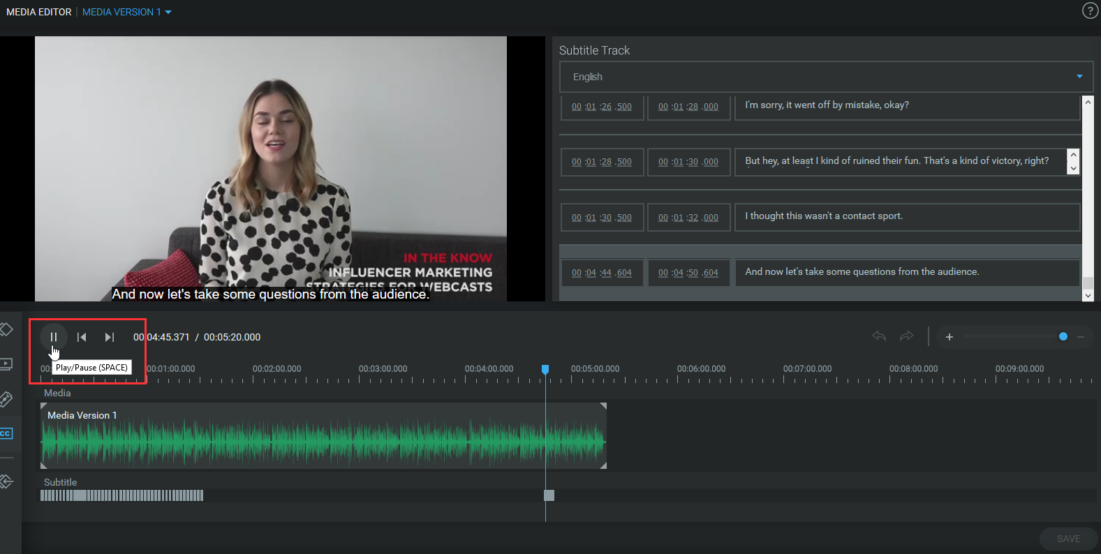Image resolution: width=1101 pixels, height=554 pixels.
Task: Click the down arrow in the "But hey" text box
Action: (x=1074, y=169)
